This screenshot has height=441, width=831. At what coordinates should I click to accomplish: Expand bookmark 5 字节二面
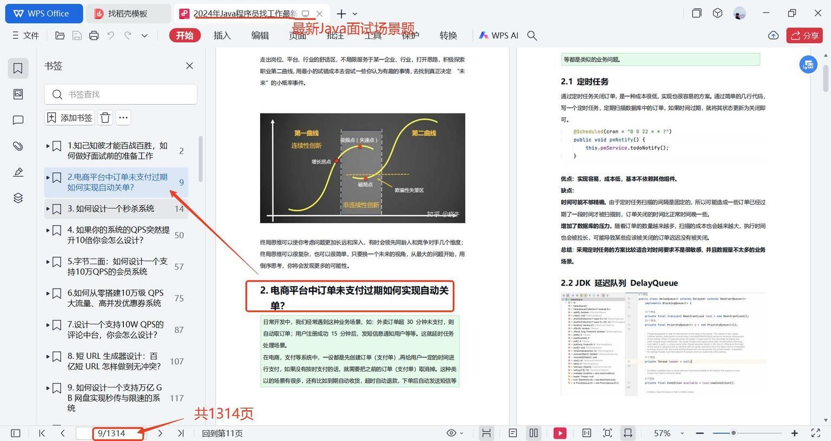[48, 262]
